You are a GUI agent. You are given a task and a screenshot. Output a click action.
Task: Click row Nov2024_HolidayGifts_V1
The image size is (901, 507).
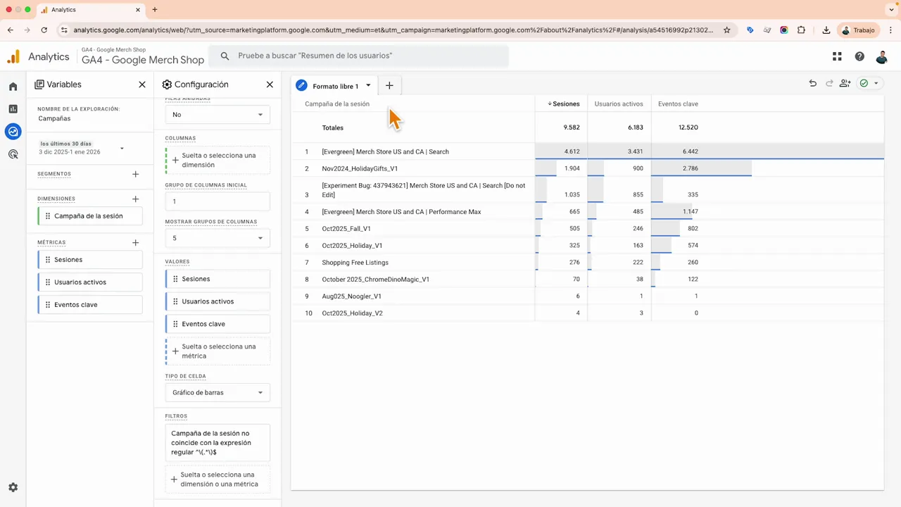point(588,169)
